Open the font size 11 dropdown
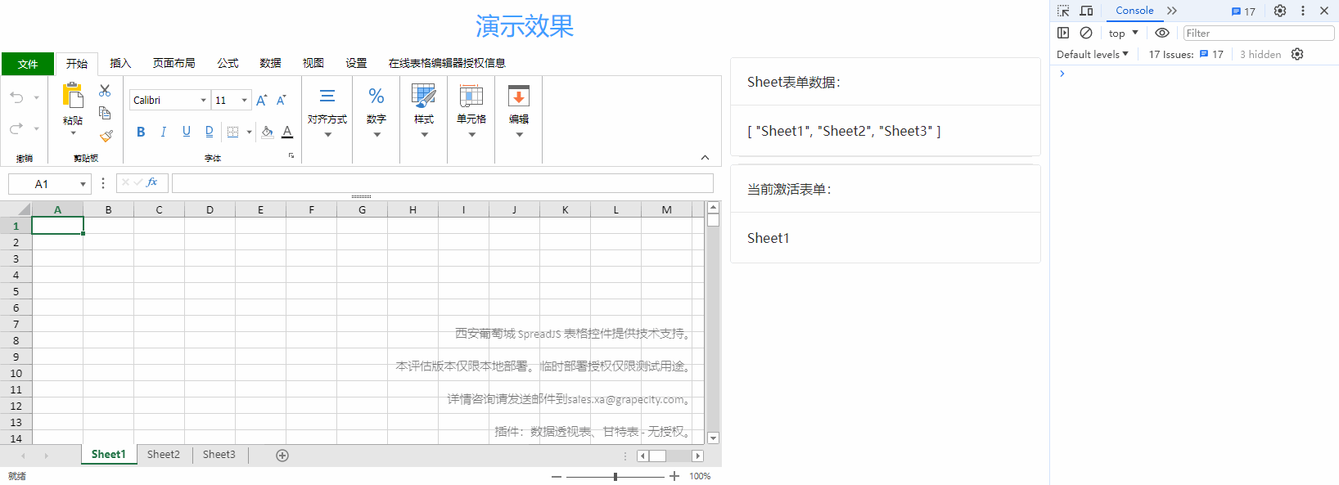1339x485 pixels. coord(244,101)
